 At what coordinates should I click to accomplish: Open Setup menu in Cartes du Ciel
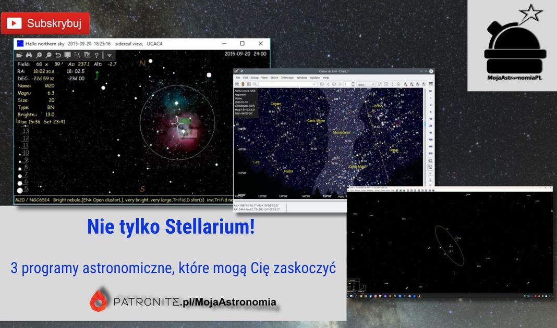[x=255, y=77]
